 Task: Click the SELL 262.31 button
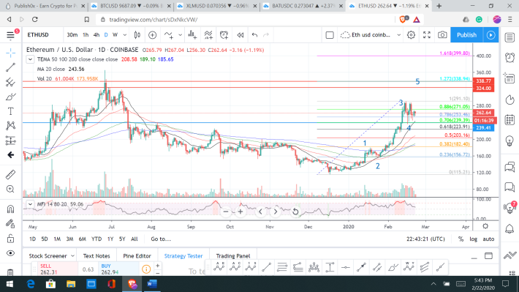coord(58,269)
